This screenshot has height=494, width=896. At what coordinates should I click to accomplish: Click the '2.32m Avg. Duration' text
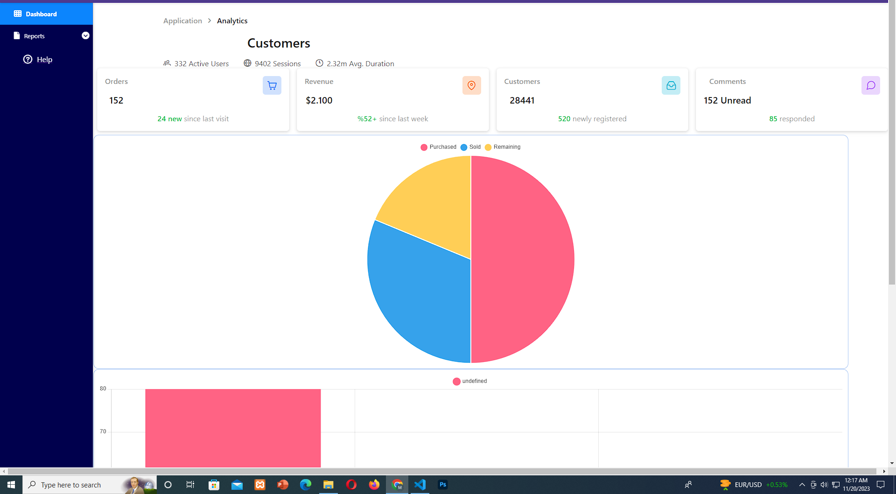click(x=360, y=63)
